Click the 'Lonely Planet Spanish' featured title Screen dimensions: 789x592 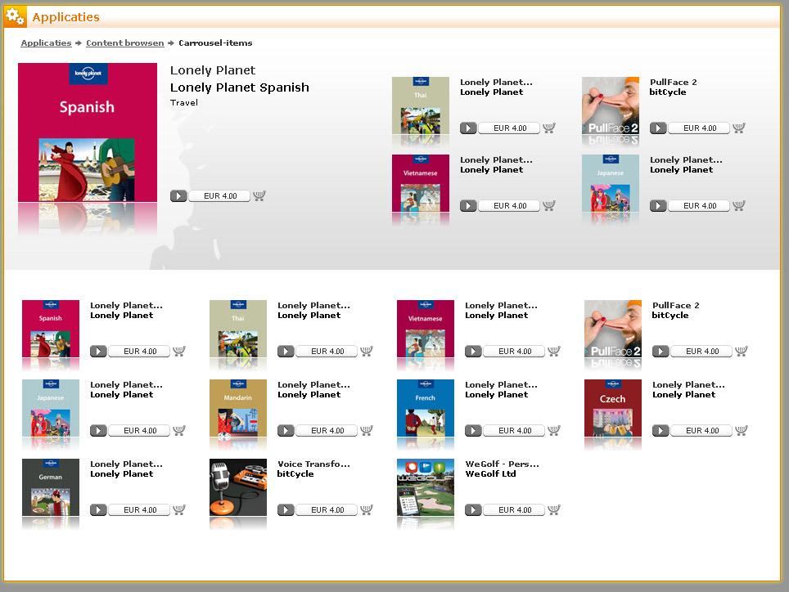240,87
